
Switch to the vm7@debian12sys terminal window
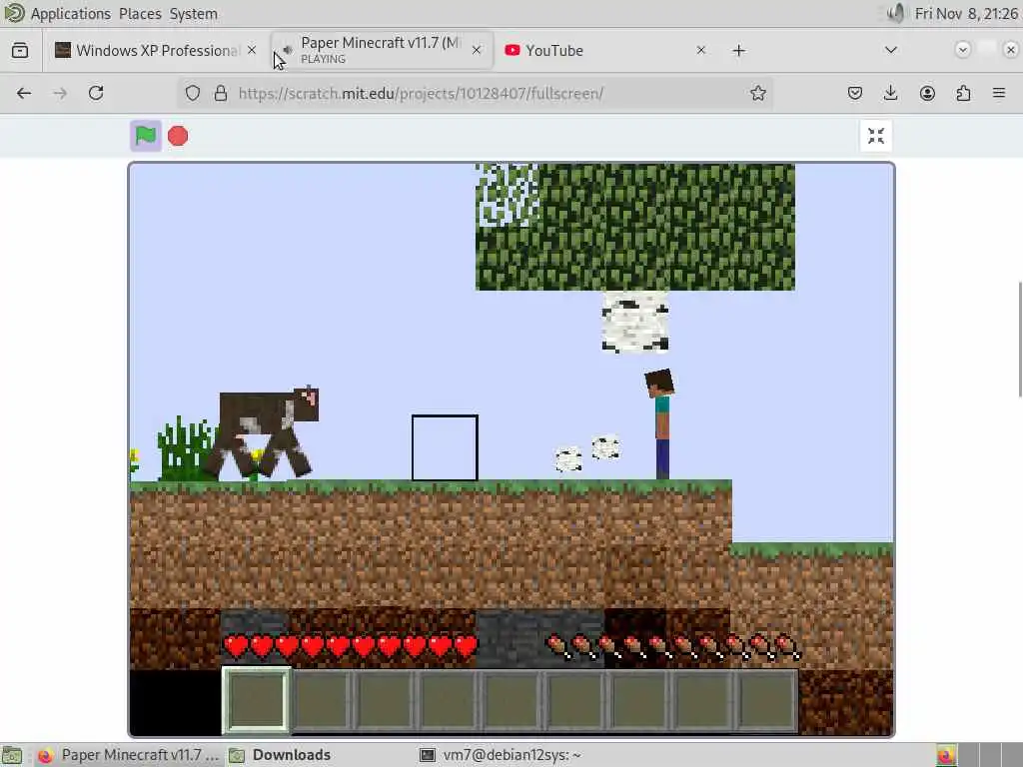coord(502,755)
